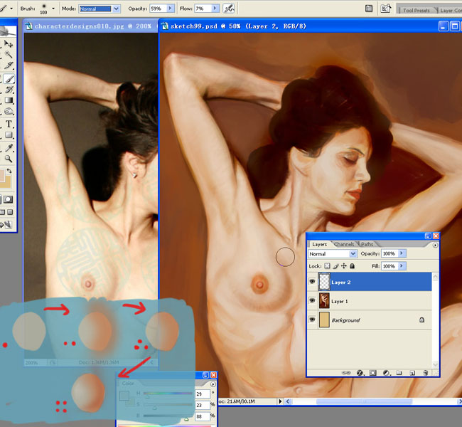
Task: Switch to the Layers tab
Action: 319,244
